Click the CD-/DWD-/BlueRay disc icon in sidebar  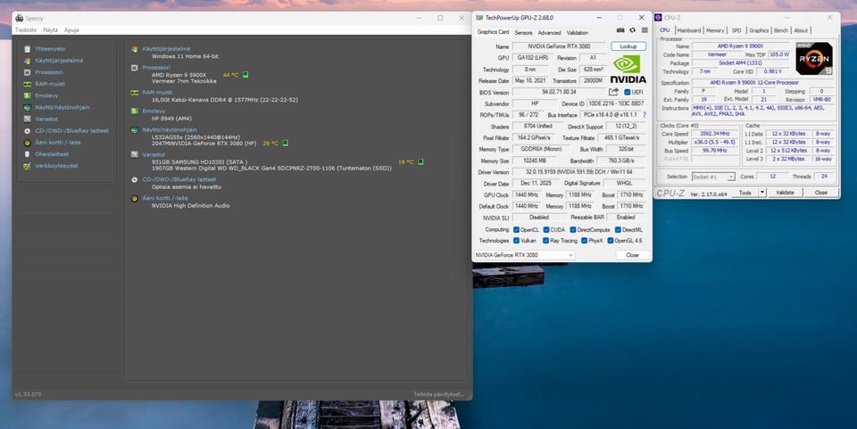tap(28, 131)
